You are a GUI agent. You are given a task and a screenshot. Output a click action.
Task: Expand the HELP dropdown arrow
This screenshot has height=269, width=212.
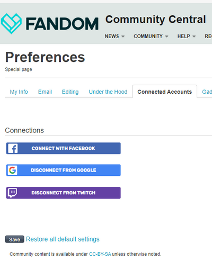point(194,37)
